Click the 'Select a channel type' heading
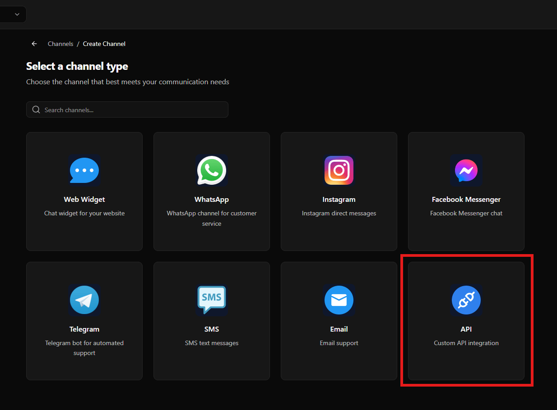The height and width of the screenshot is (410, 557). point(77,66)
